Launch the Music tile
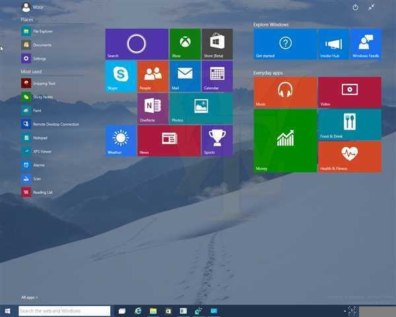This screenshot has width=396, height=317. coord(285,92)
